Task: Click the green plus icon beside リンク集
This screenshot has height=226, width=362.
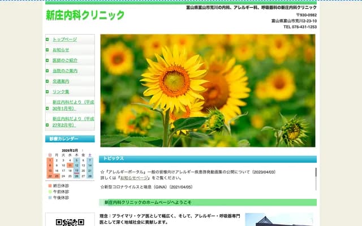Action: pos(48,92)
